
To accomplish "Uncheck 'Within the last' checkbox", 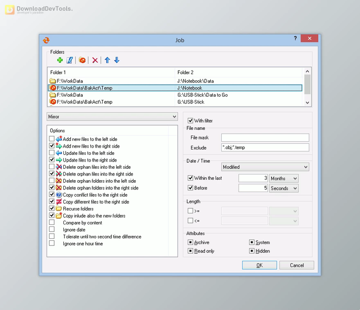I will coord(191,178).
